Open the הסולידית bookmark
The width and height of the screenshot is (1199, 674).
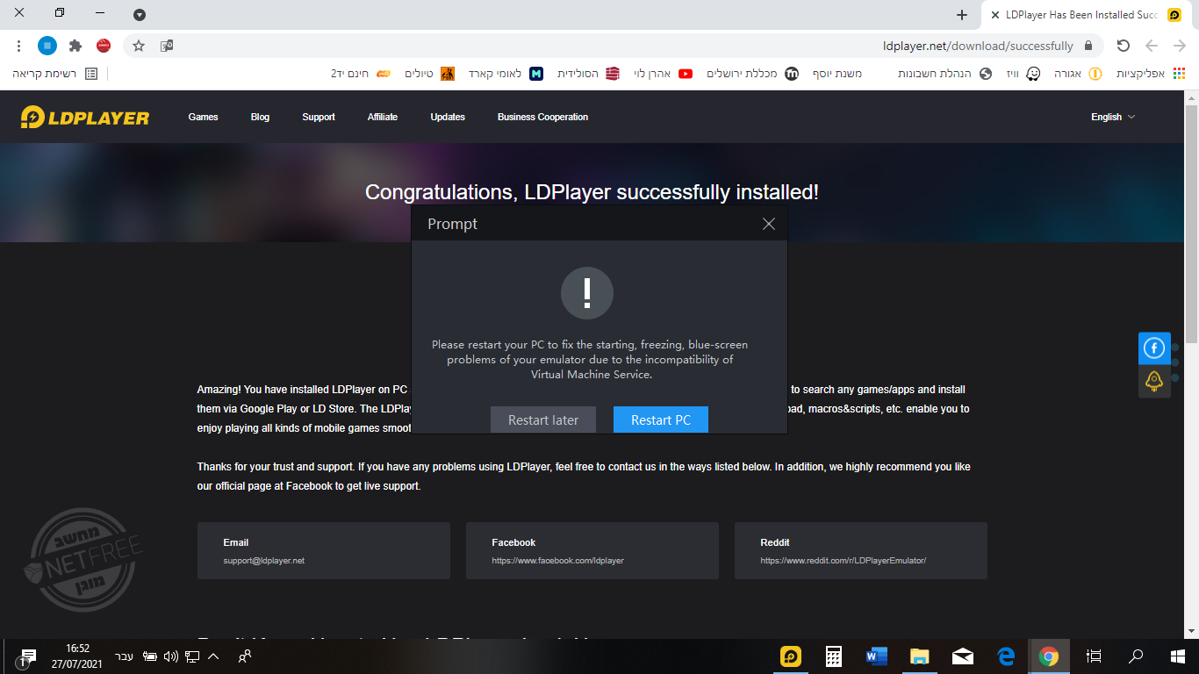click(x=588, y=74)
